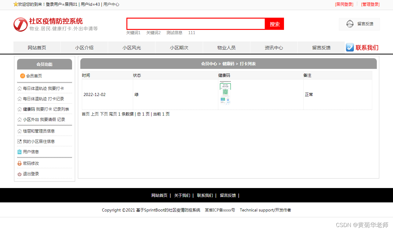Viewport: 393px width, 231px height.
Task: Open the 资讯中心 navigation tab
Action: pyautogui.click(x=274, y=48)
